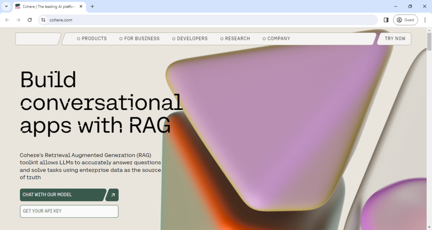Expand the tab search dropdown arrow

(x=6, y=6)
